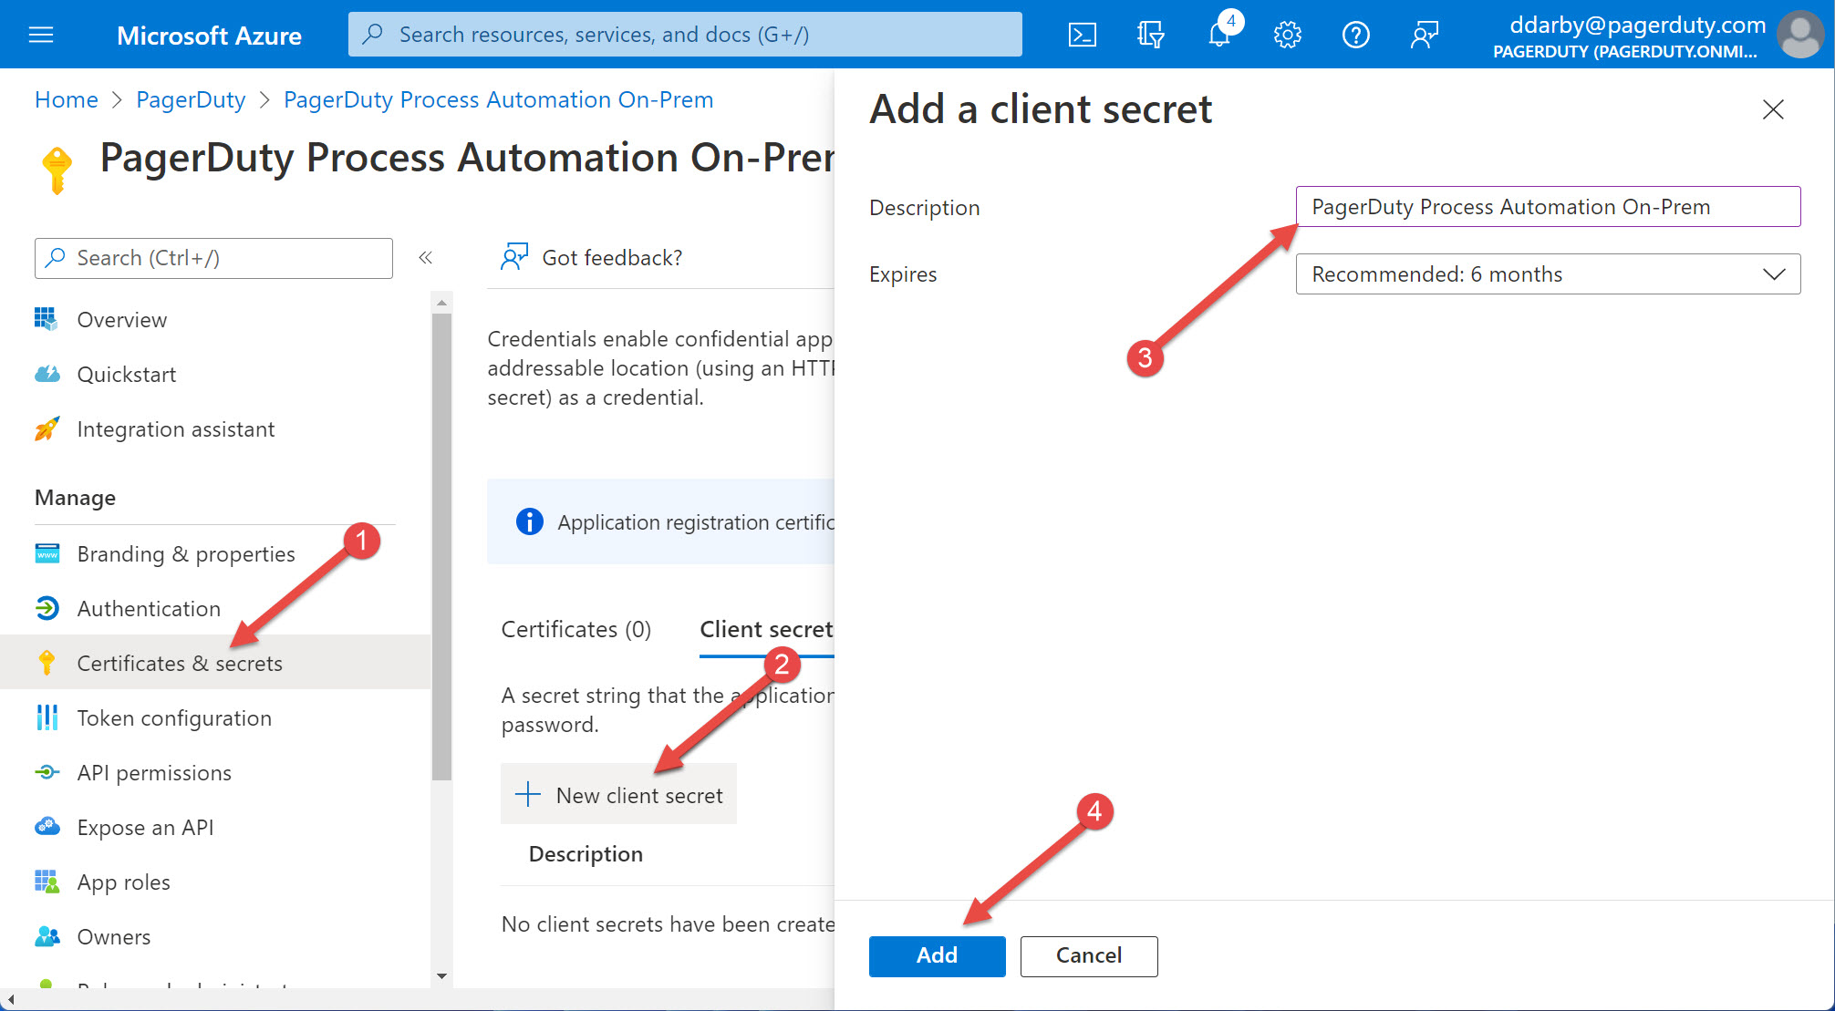Go to Home breadcrumb

click(67, 99)
